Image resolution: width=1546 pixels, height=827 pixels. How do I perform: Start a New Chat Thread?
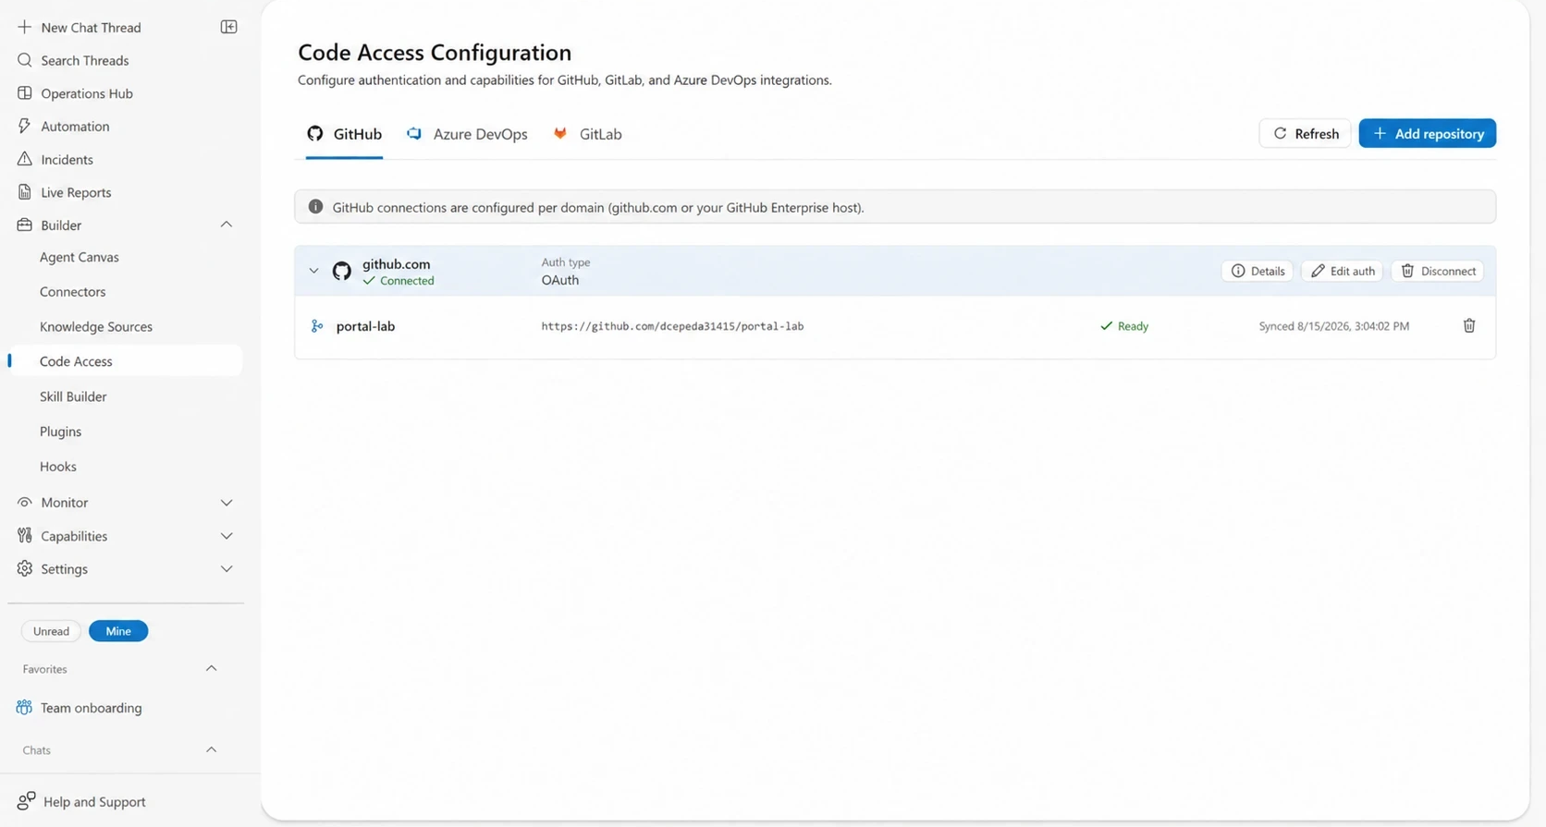(91, 28)
